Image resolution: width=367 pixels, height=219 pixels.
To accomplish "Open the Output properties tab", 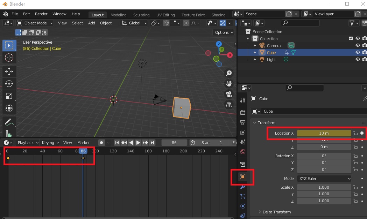I will 243,122.
